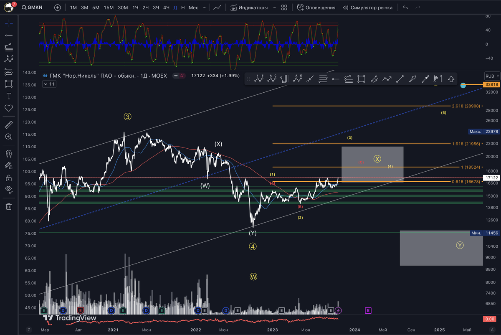Open the heart favorites icons tool
Image resolution: width=501 pixels, height=335 pixels.
(9, 108)
